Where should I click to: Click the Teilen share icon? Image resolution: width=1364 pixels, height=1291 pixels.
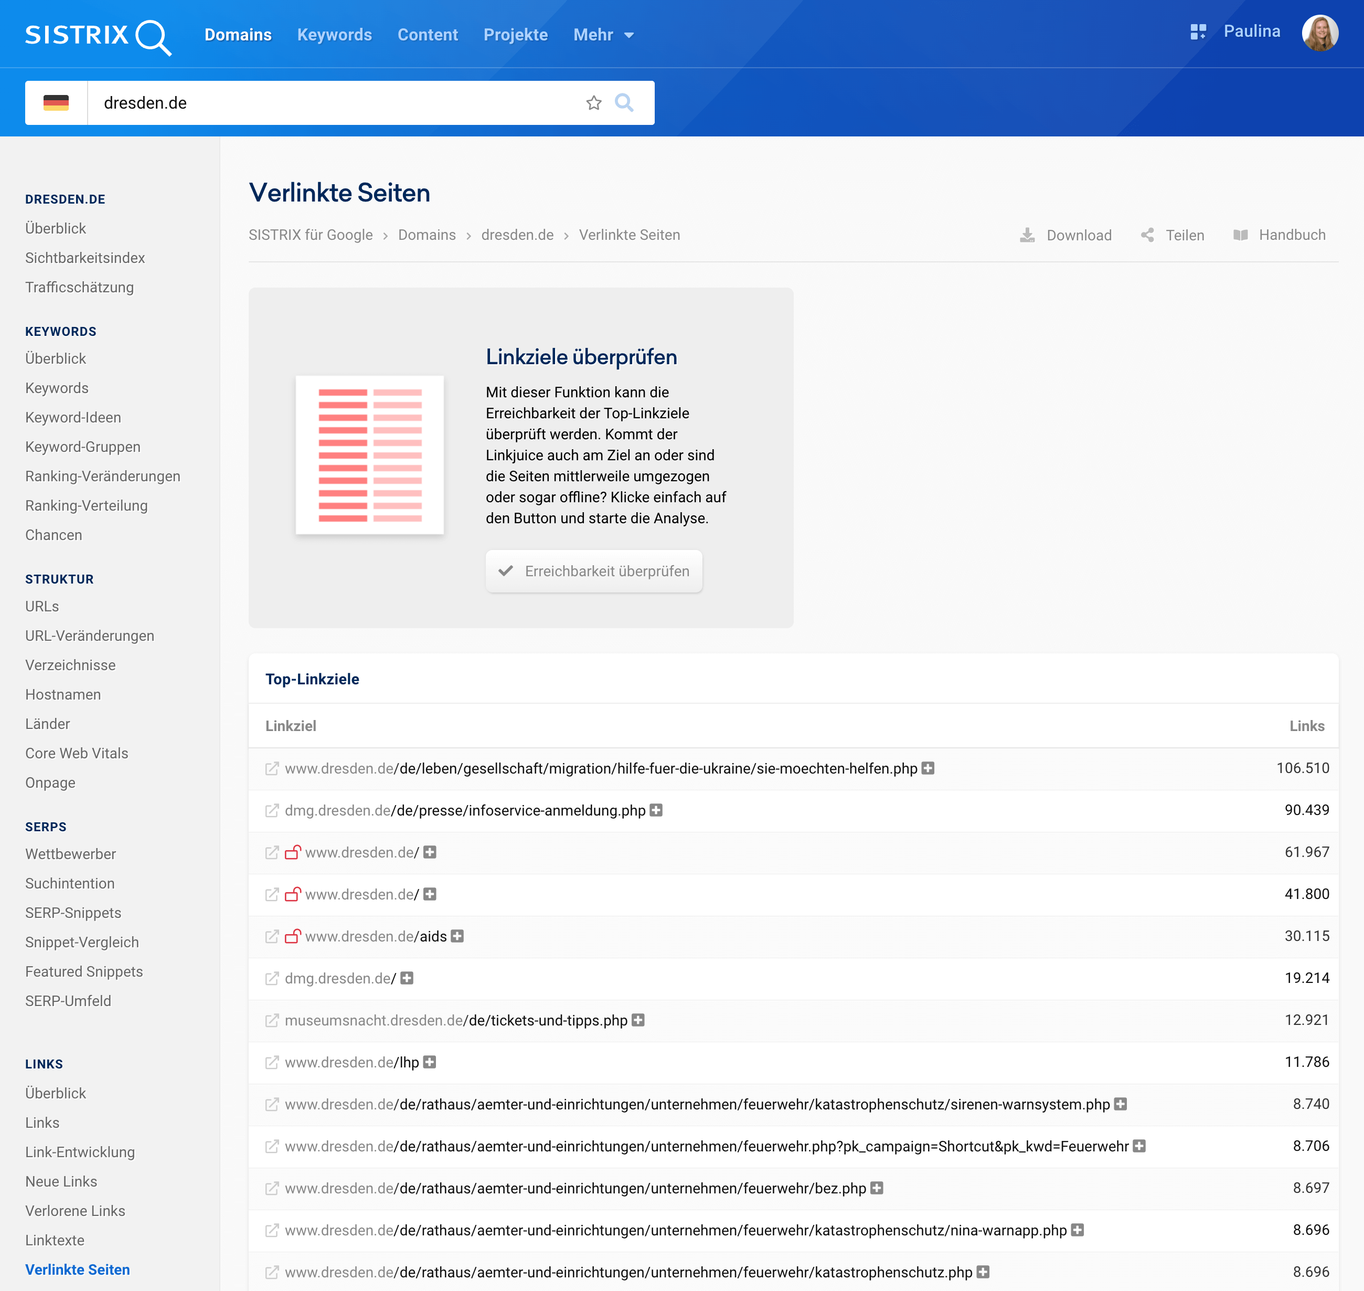[1147, 235]
